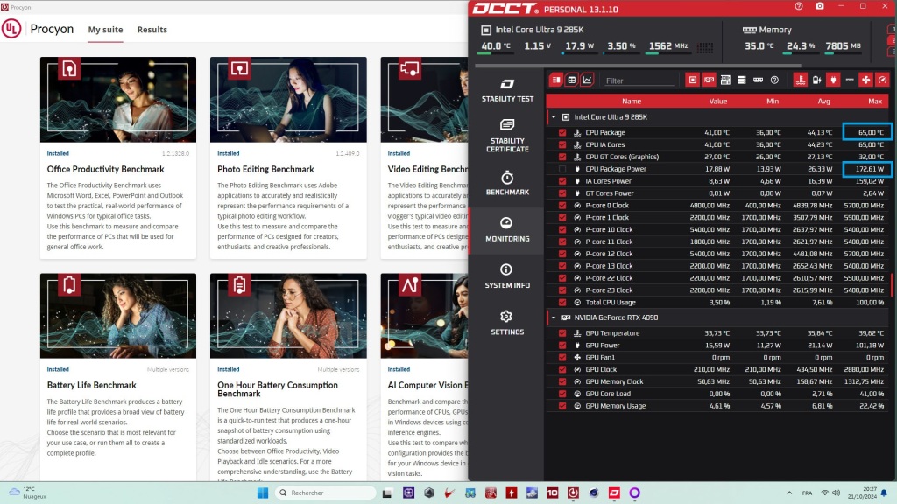Click Procyon UL logo
The width and height of the screenshot is (897, 504).
[x=11, y=29]
